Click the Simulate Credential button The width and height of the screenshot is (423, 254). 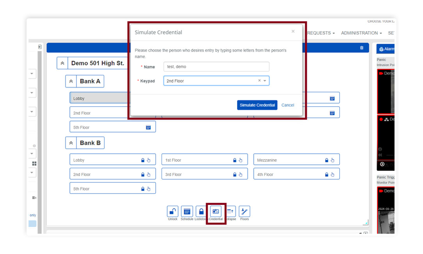257,105
